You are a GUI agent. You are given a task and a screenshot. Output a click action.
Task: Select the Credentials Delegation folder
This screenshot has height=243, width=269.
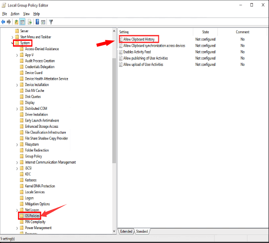tap(39, 67)
